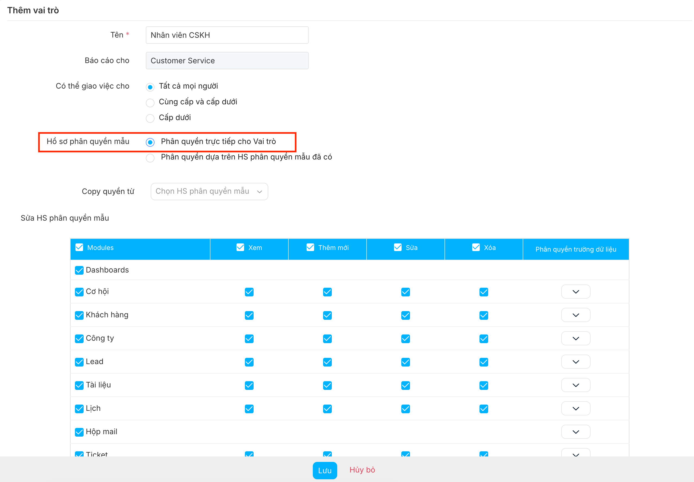Uncheck Xóa permission for Khách hàng
This screenshot has width=694, height=482.
483,315
